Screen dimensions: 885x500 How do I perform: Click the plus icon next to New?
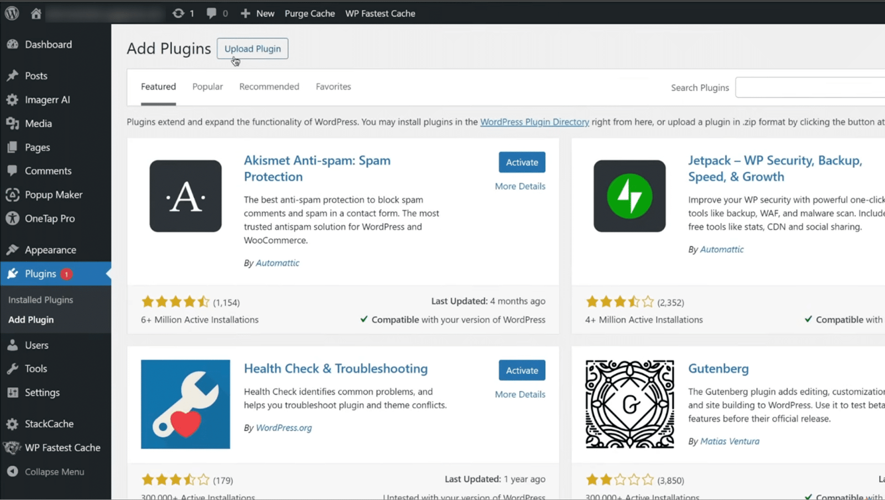click(x=246, y=13)
